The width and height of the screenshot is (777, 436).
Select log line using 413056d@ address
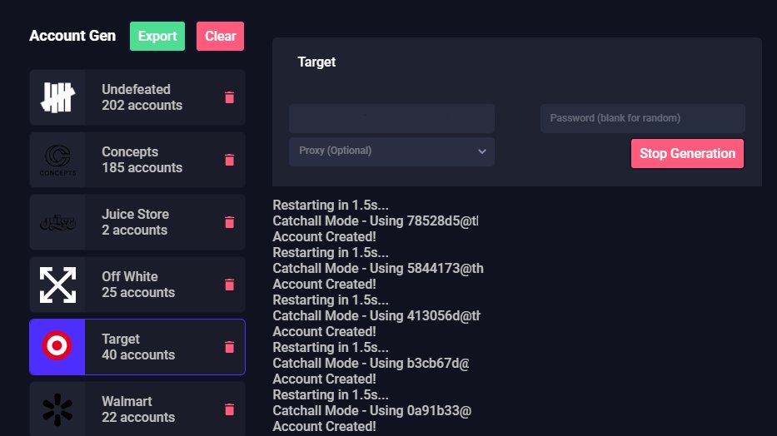pyautogui.click(x=376, y=315)
